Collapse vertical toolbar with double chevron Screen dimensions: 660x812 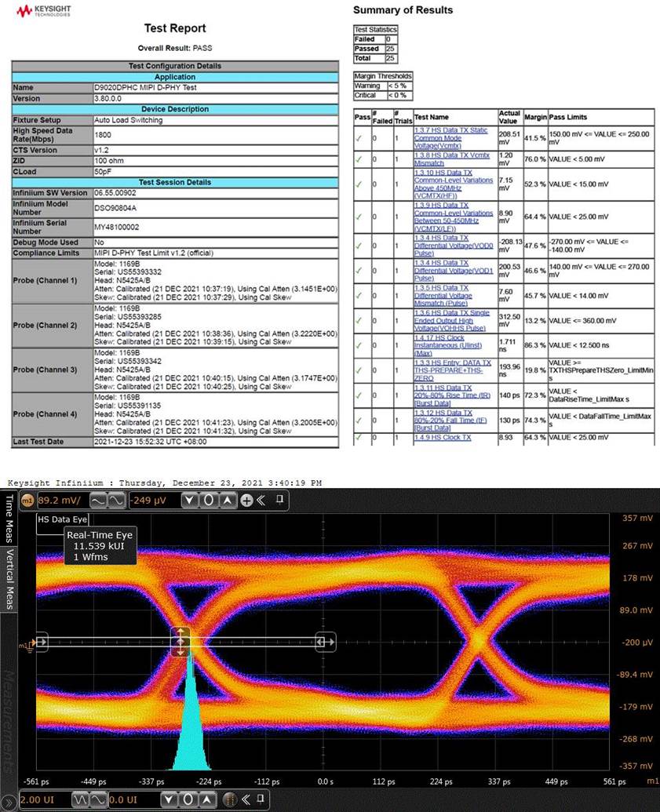tap(261, 500)
